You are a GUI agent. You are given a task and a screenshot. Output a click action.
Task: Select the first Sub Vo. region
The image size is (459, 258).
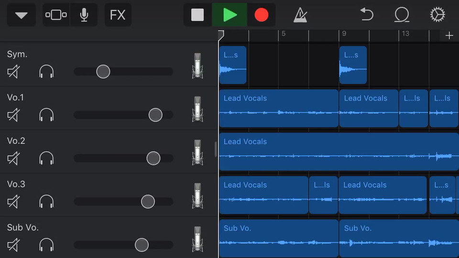click(279, 238)
